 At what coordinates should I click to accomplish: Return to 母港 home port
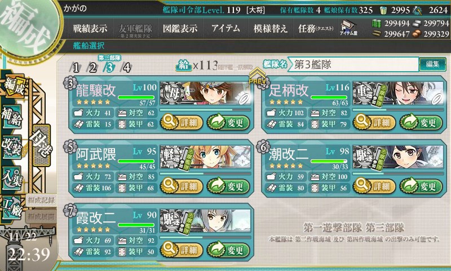(x=42, y=145)
